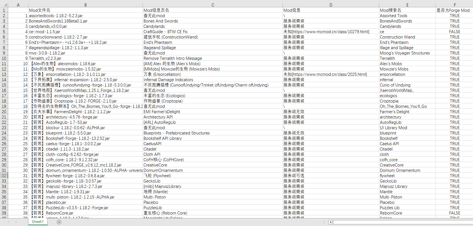
Task: Click cell 'Bookshelf API Library'
Action: click(x=213, y=138)
